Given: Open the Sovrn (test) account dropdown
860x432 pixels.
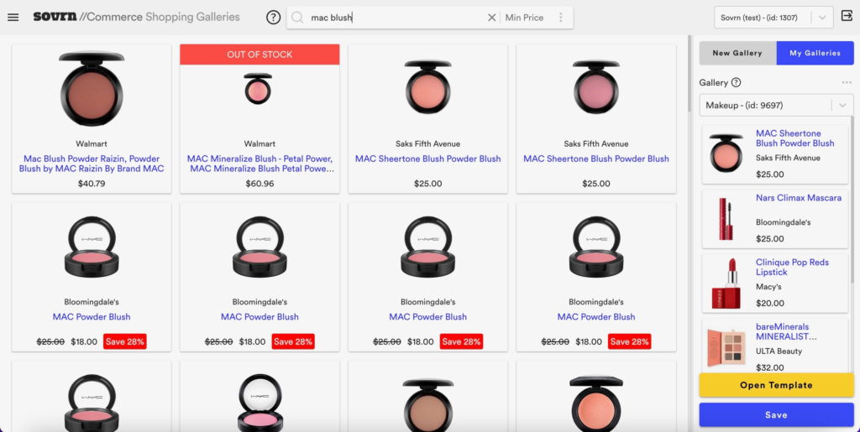Looking at the screenshot, I should pyautogui.click(x=773, y=18).
